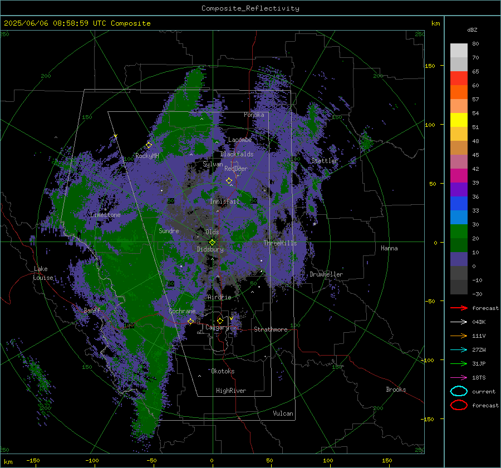501x468 pixels.
Task: Click the yellow diamond marker below RedDeer
Action: pyautogui.click(x=229, y=181)
